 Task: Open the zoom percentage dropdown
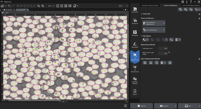pyautogui.click(x=54, y=6)
